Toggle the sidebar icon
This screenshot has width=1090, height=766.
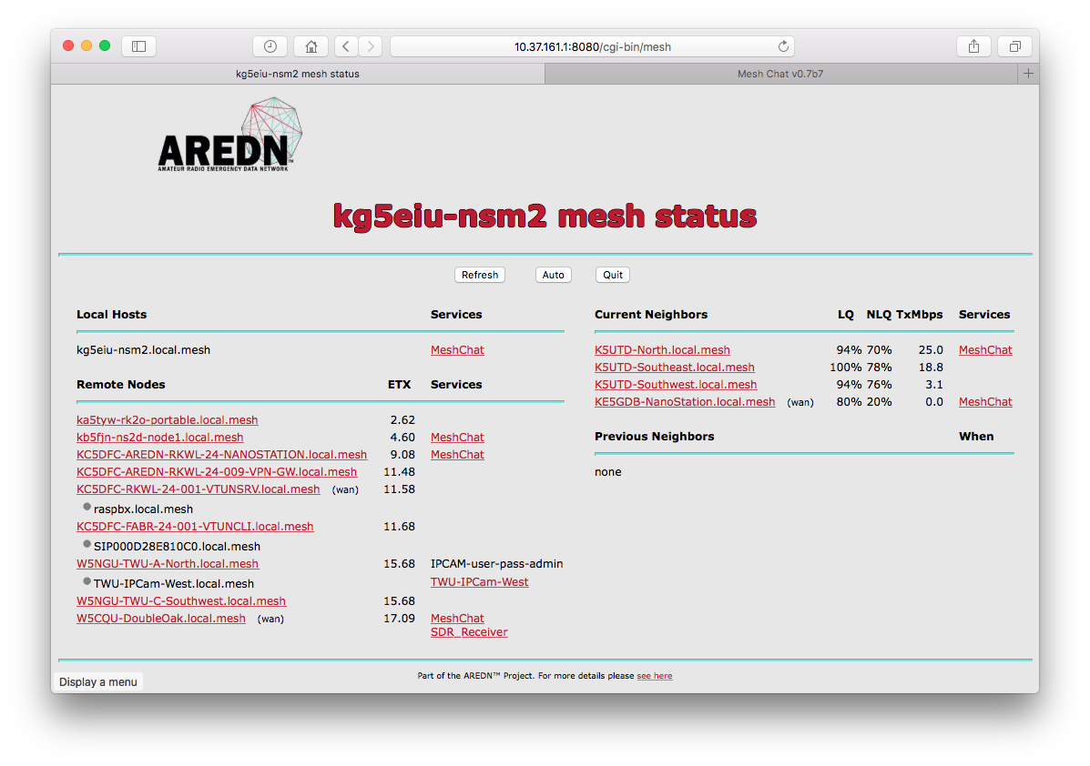pos(138,45)
